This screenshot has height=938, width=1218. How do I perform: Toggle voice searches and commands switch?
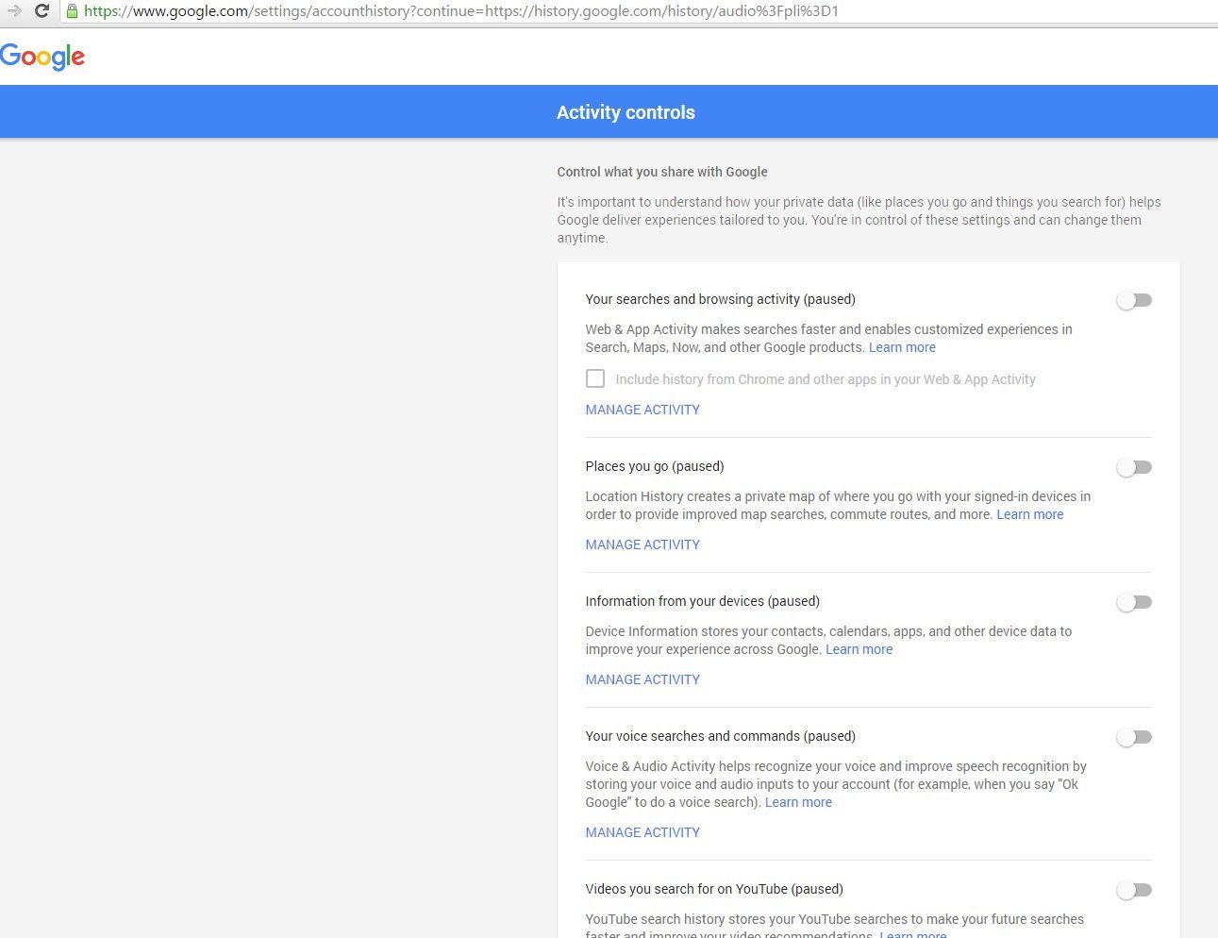(1134, 737)
